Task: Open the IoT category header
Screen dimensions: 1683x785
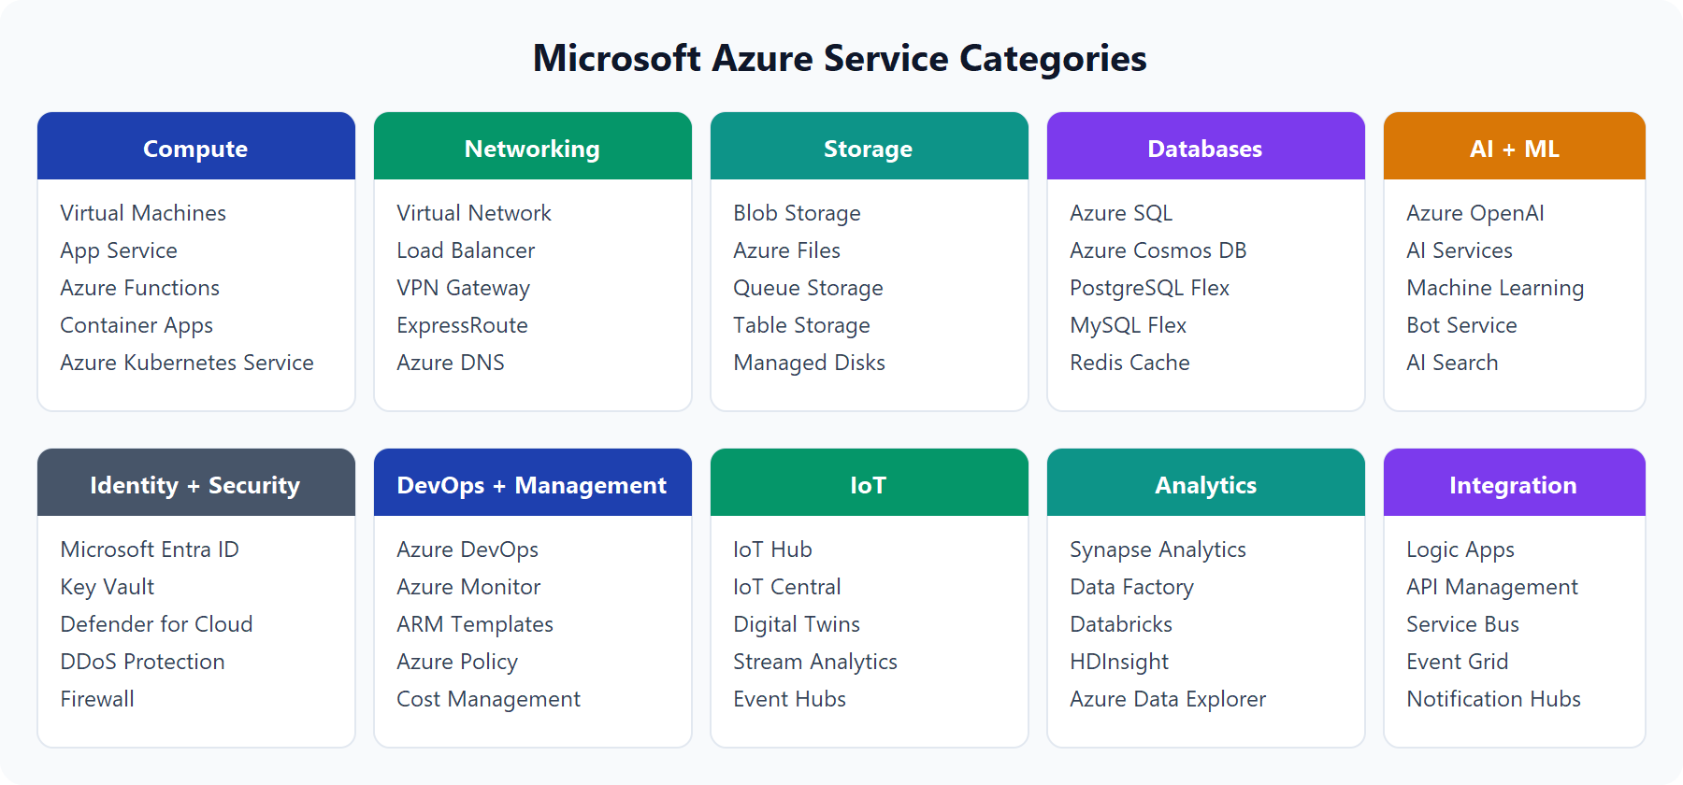Action: pos(870,483)
